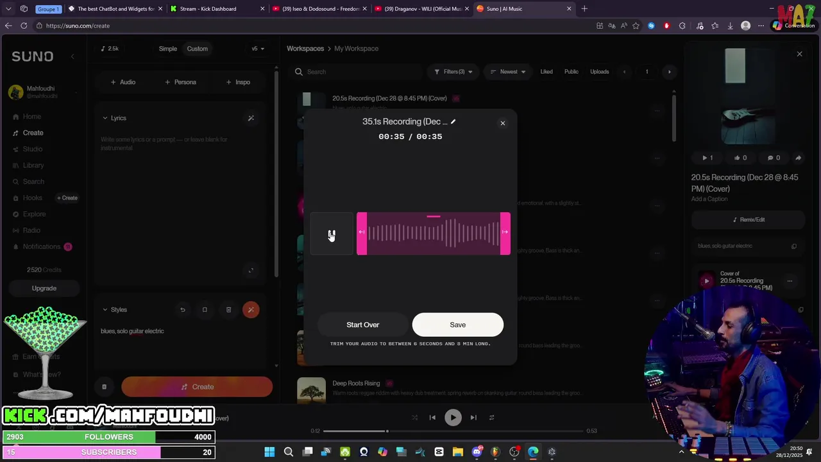821x462 pixels.
Task: Close the audio trim dialog
Action: click(x=503, y=123)
